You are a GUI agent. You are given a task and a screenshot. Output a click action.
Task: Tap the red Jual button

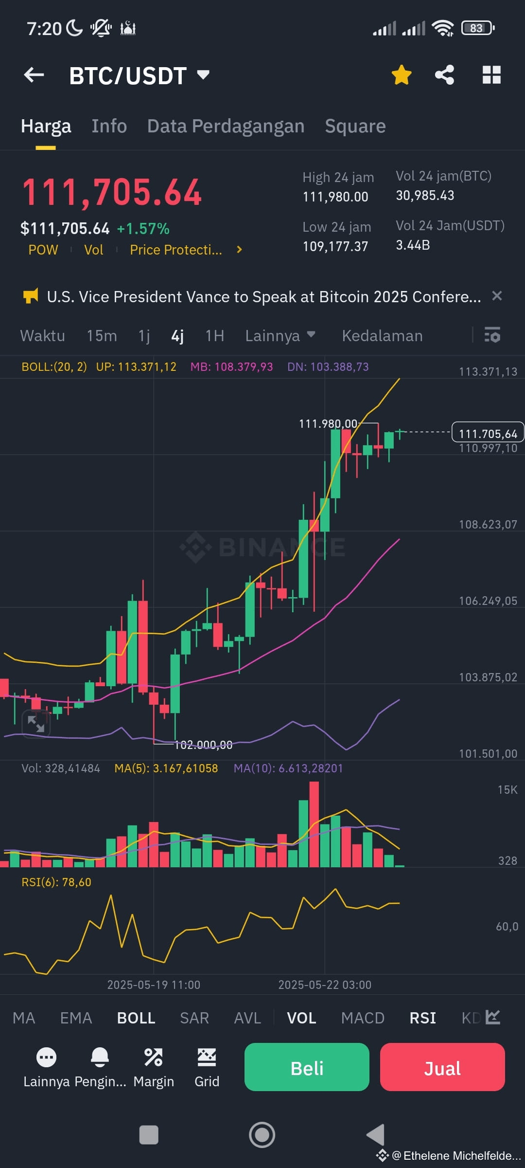point(442,1067)
